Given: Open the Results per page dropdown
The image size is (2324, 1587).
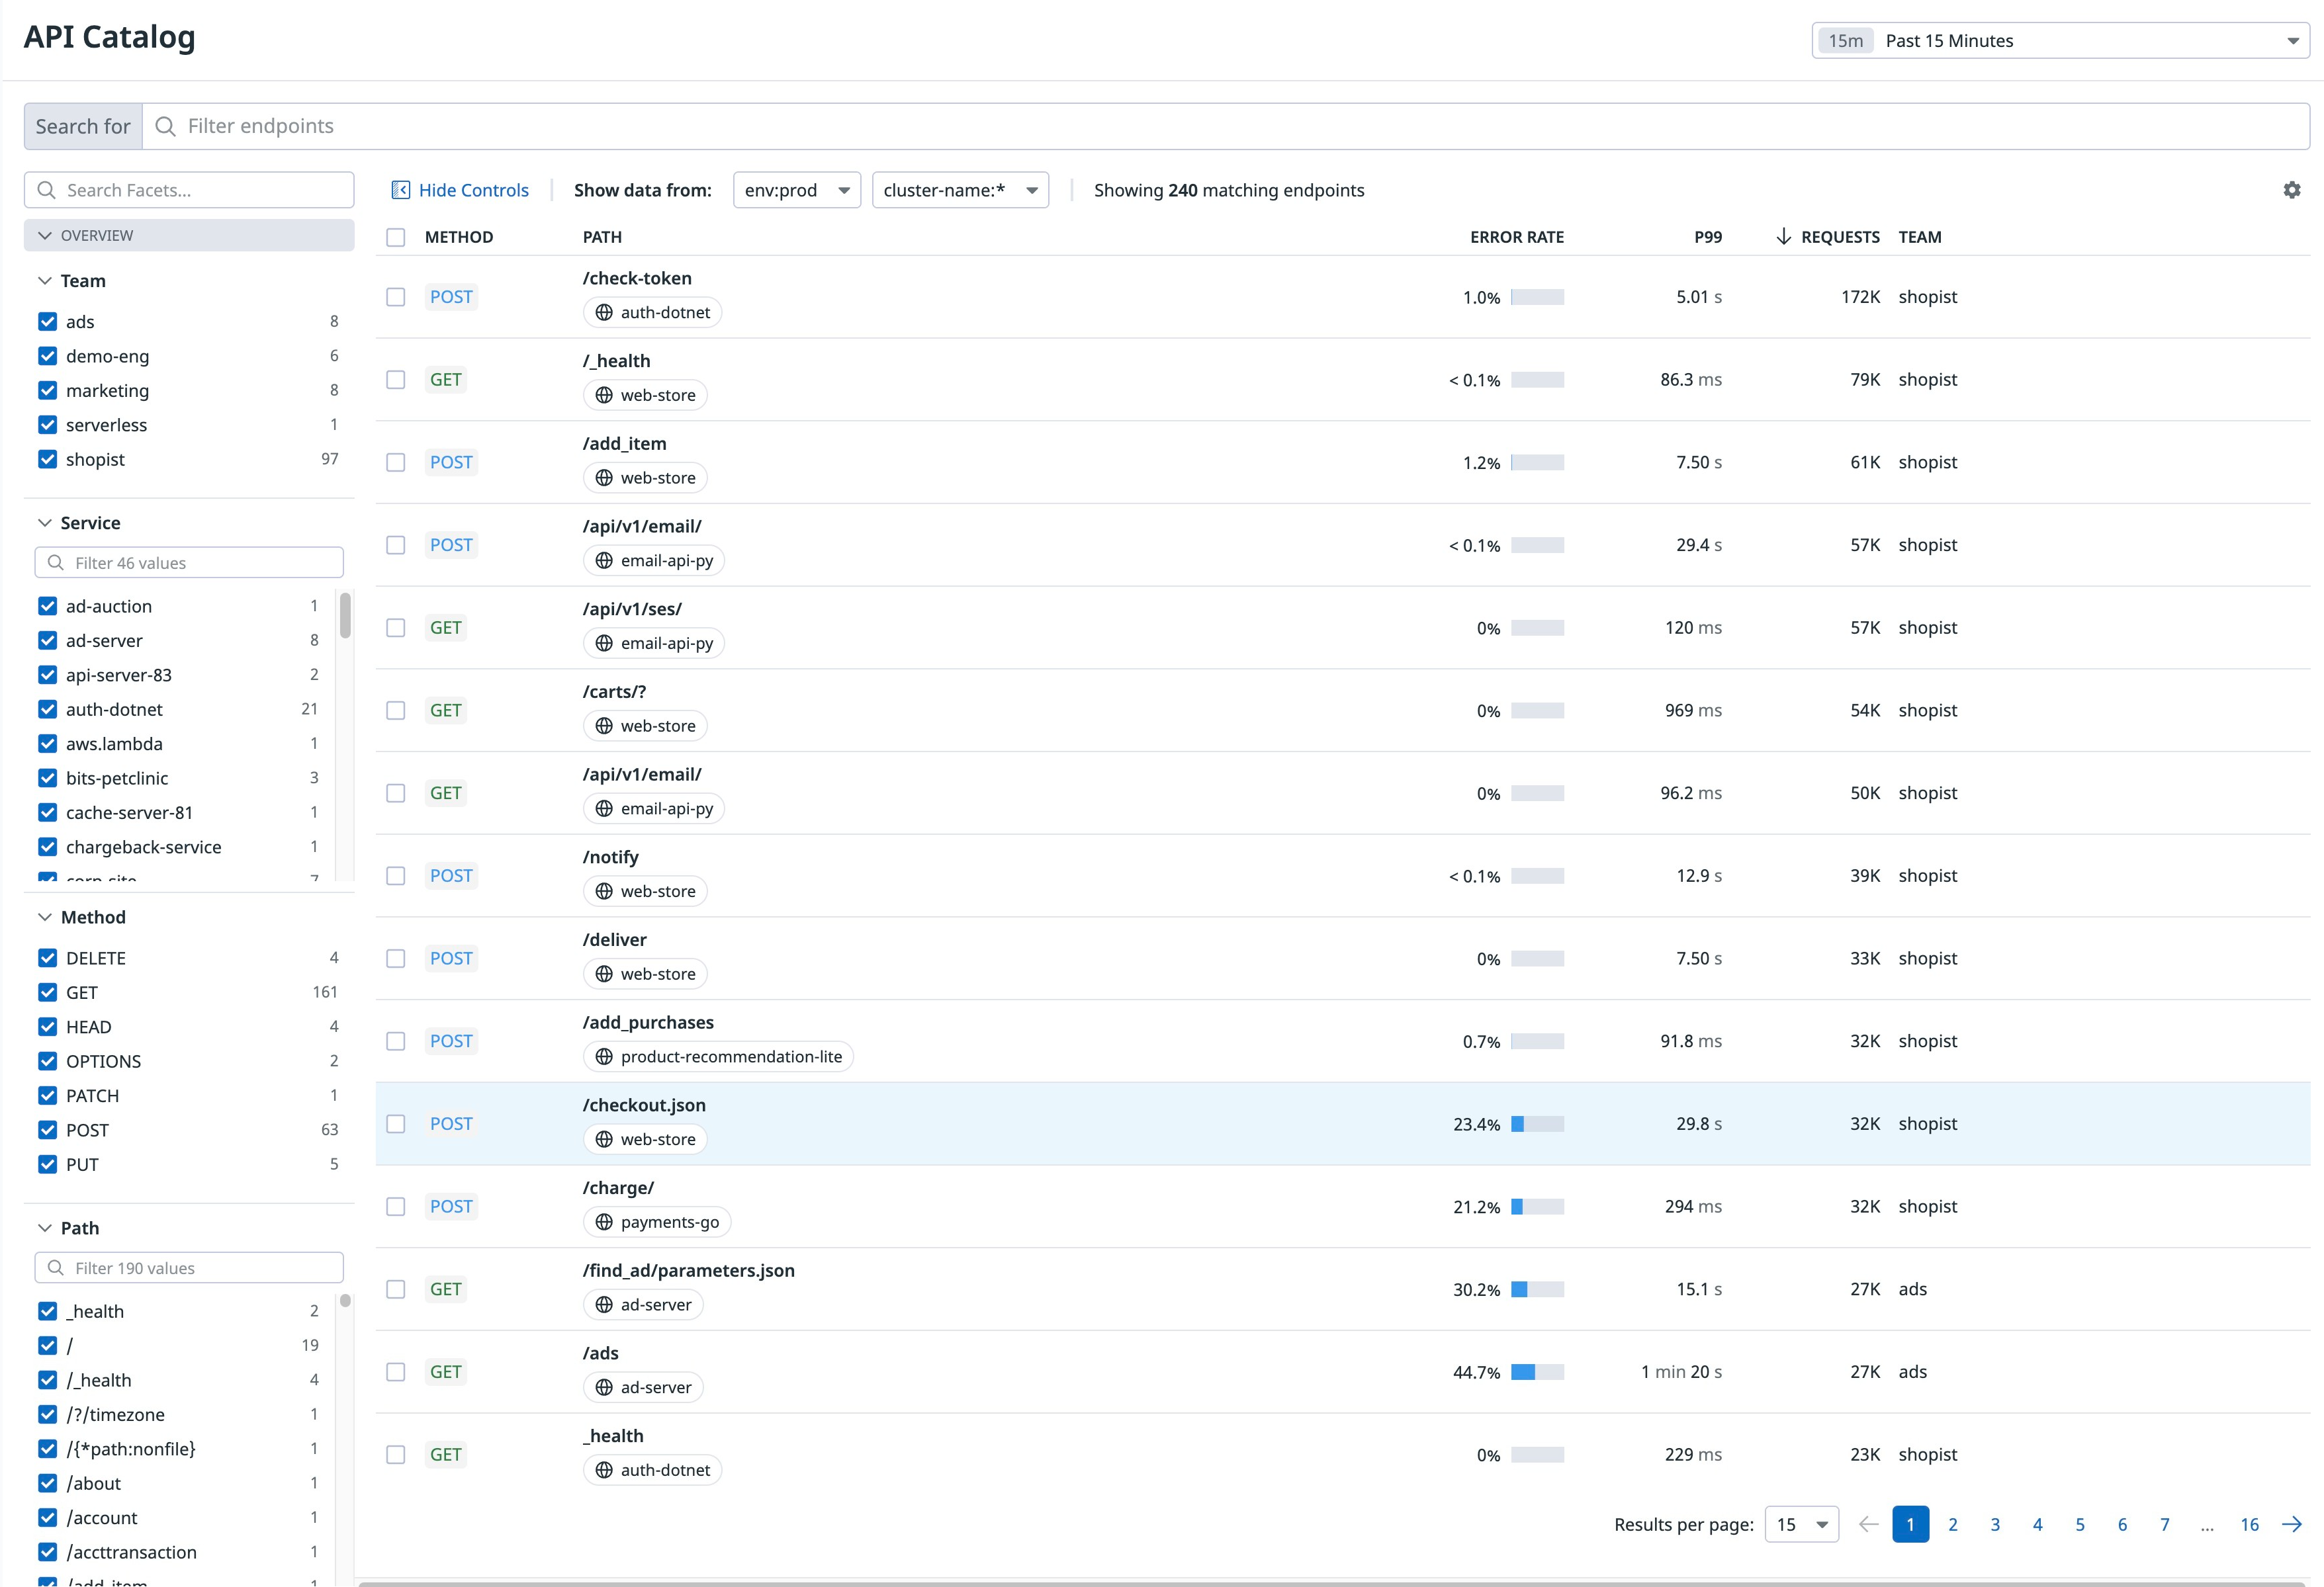Looking at the screenshot, I should tap(1800, 1524).
